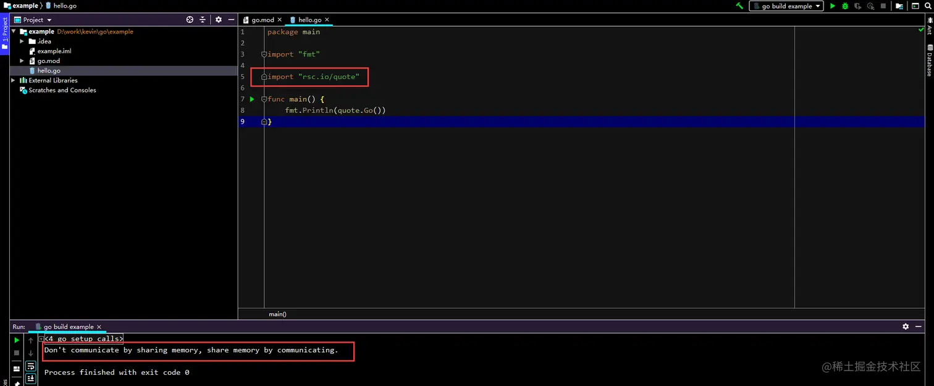Click the closing-brace fold marker on line 9
The image size is (934, 386).
tap(264, 122)
